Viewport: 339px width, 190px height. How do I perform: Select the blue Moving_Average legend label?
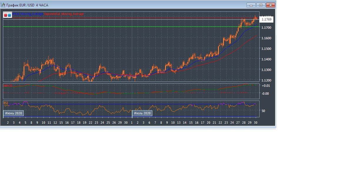pyautogui.click(x=28, y=14)
